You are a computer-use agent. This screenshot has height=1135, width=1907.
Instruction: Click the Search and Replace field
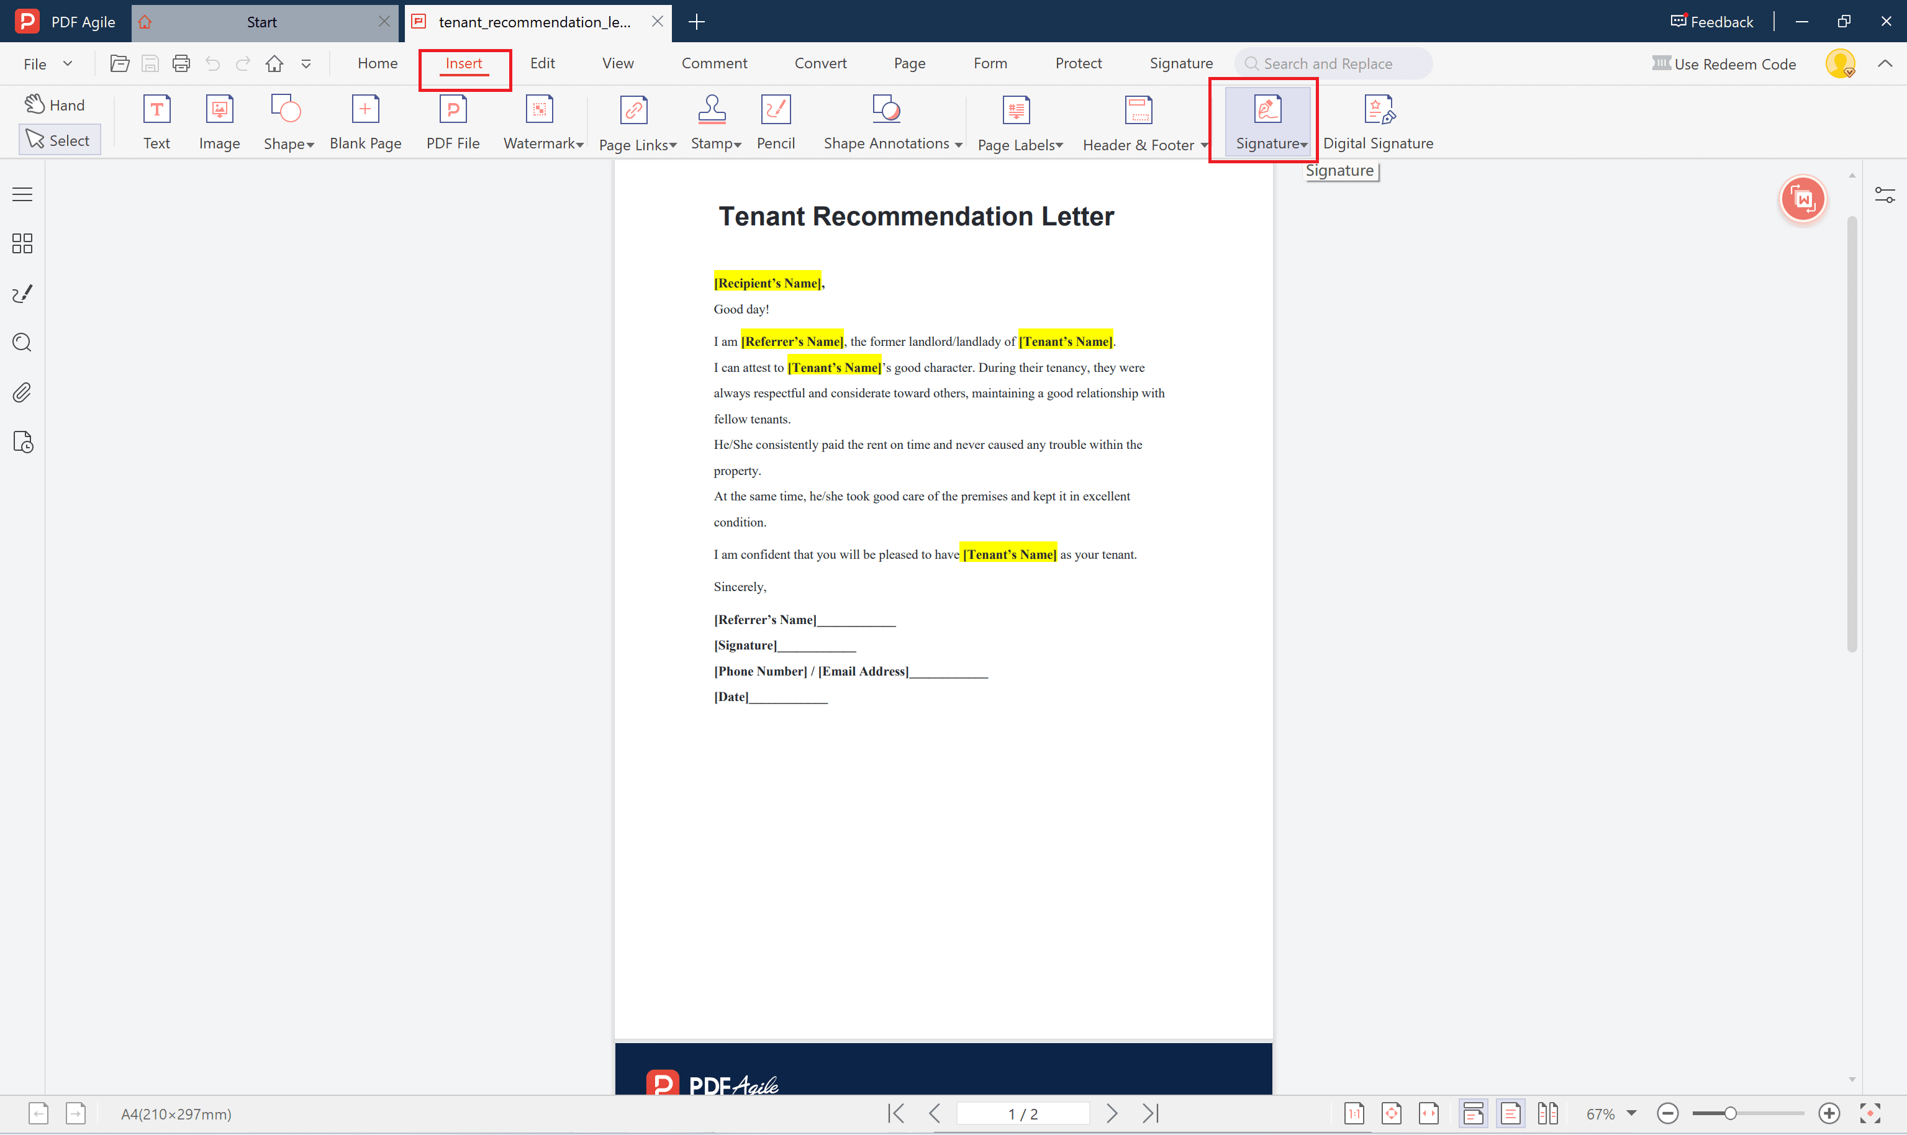(1333, 63)
